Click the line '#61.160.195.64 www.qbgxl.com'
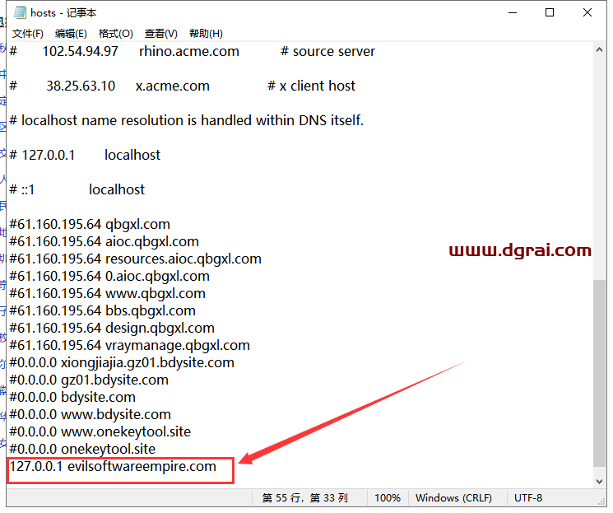 coord(108,293)
